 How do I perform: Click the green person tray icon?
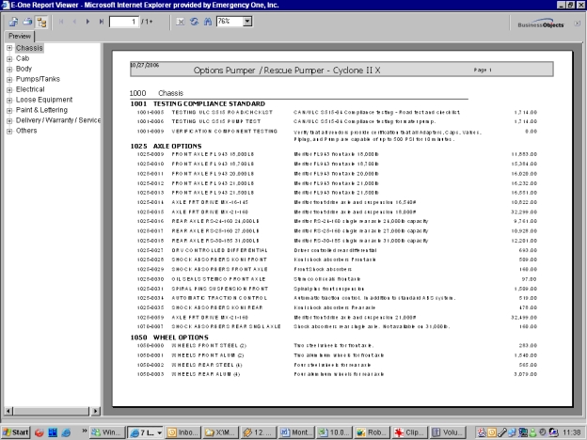532,432
